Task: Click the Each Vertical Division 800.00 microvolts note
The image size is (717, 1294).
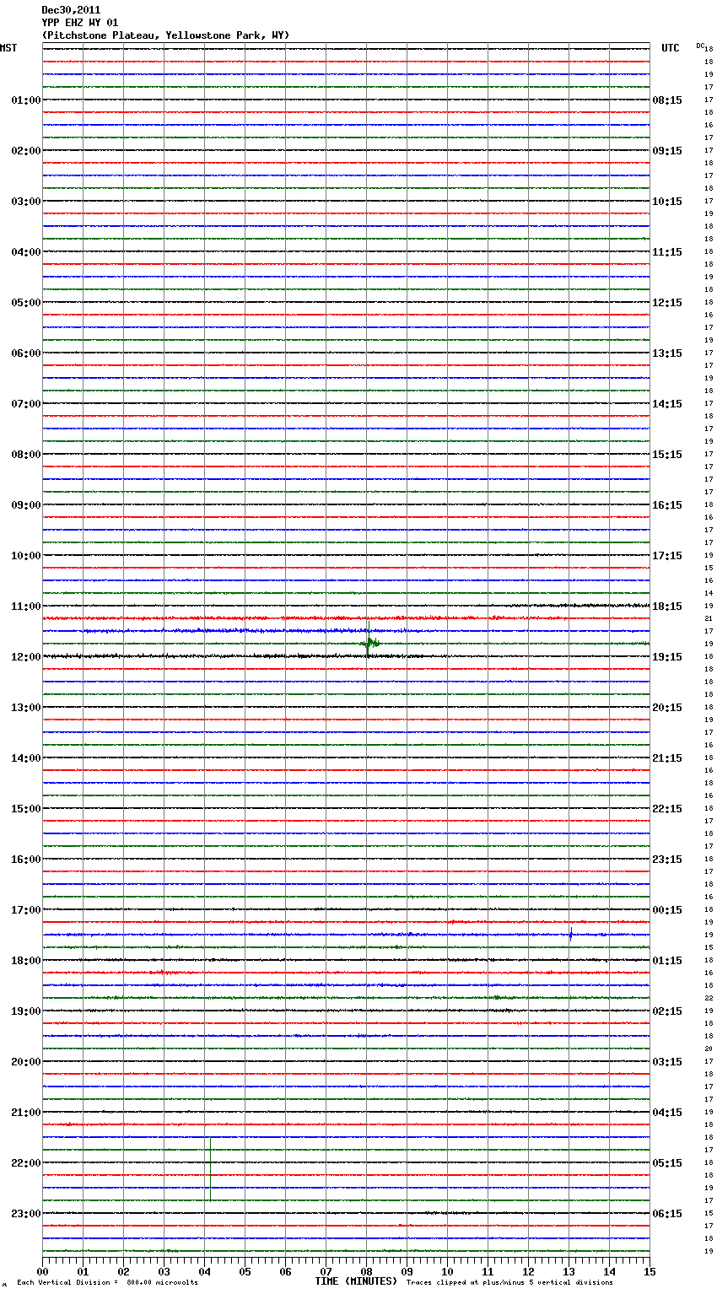Action: 107,1283
